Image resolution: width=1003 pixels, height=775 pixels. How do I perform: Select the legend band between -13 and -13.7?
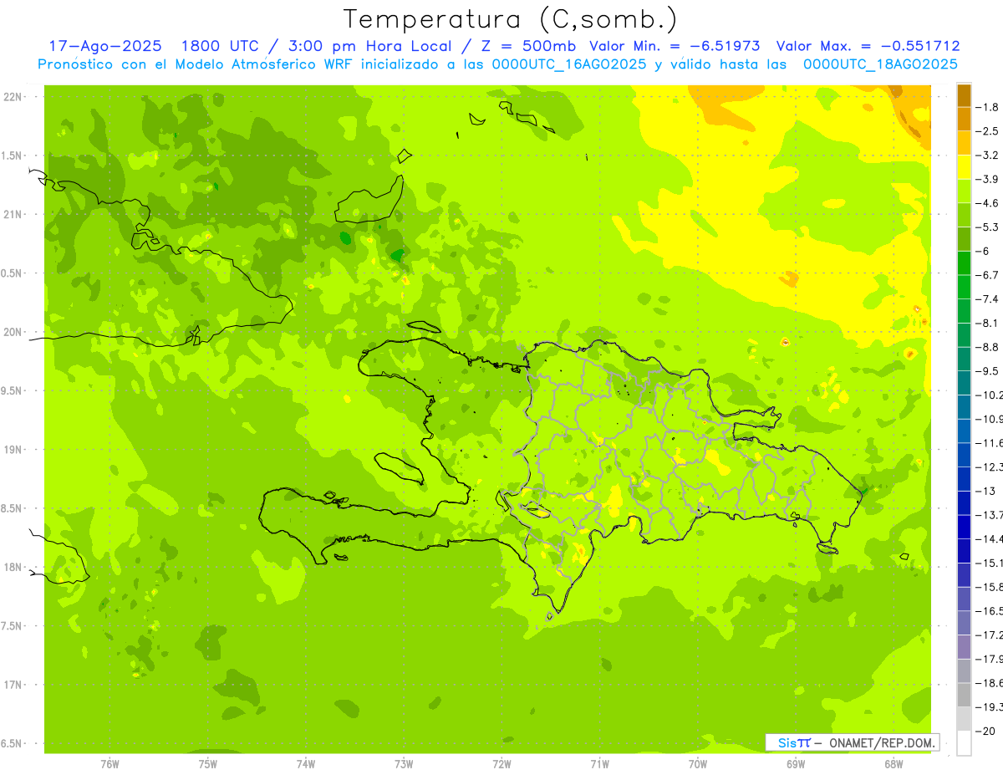coord(964,502)
